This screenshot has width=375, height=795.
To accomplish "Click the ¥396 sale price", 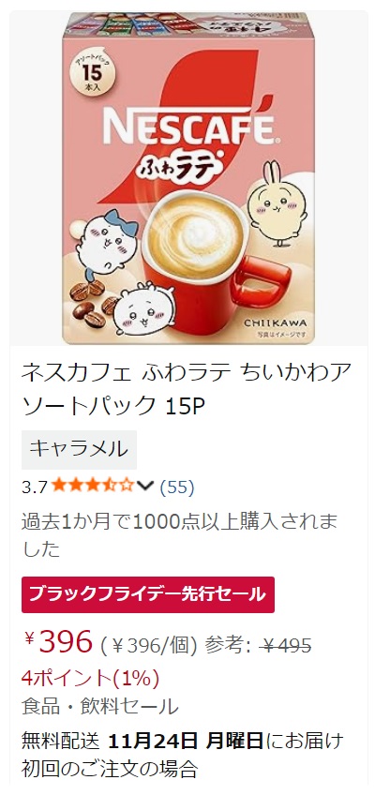I will 58,642.
